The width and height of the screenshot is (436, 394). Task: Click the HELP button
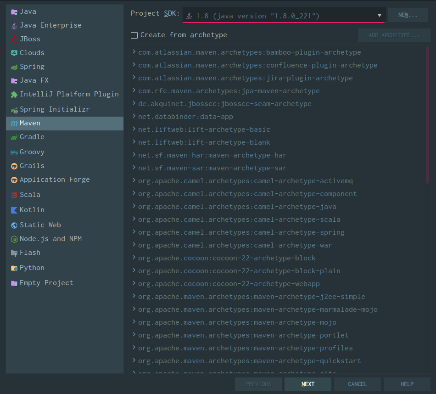coord(407,384)
